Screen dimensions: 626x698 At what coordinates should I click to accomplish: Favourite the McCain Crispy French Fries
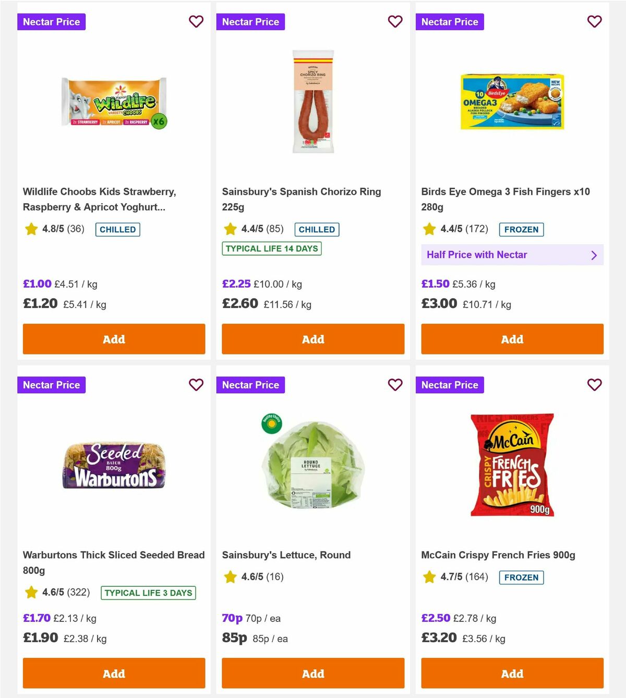pos(594,385)
